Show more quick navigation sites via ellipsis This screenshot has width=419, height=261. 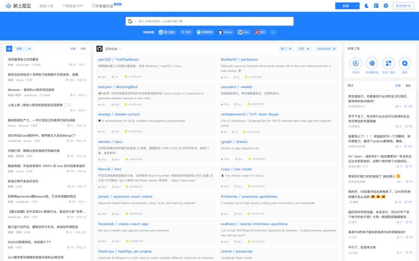(273, 32)
